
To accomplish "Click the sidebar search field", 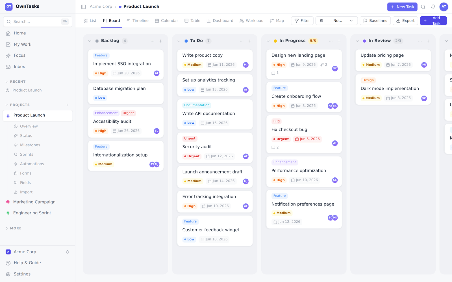I will tap(38, 21).
